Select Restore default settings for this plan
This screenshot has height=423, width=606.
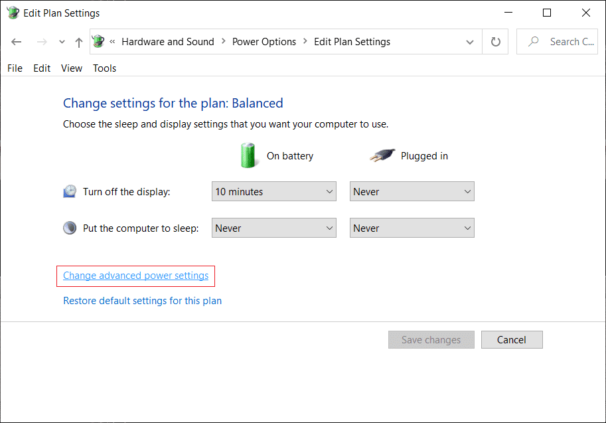click(142, 300)
